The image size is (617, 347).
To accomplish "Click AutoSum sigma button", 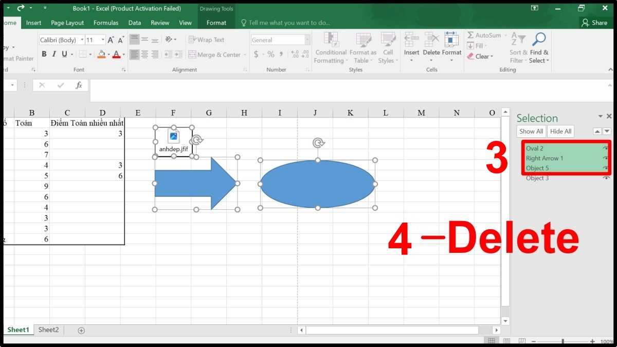I will click(x=484, y=35).
